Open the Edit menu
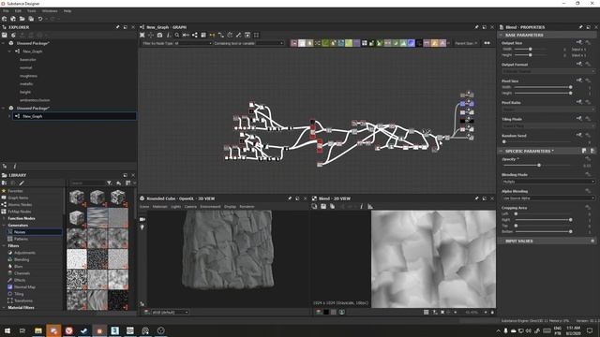Viewport: 600px width, 337px height. [18, 11]
